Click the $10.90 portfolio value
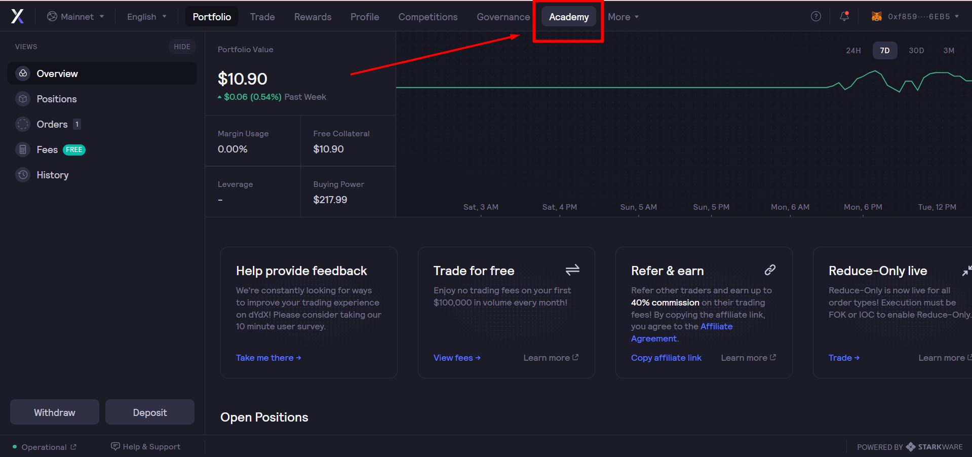The image size is (972, 457). tap(242, 79)
